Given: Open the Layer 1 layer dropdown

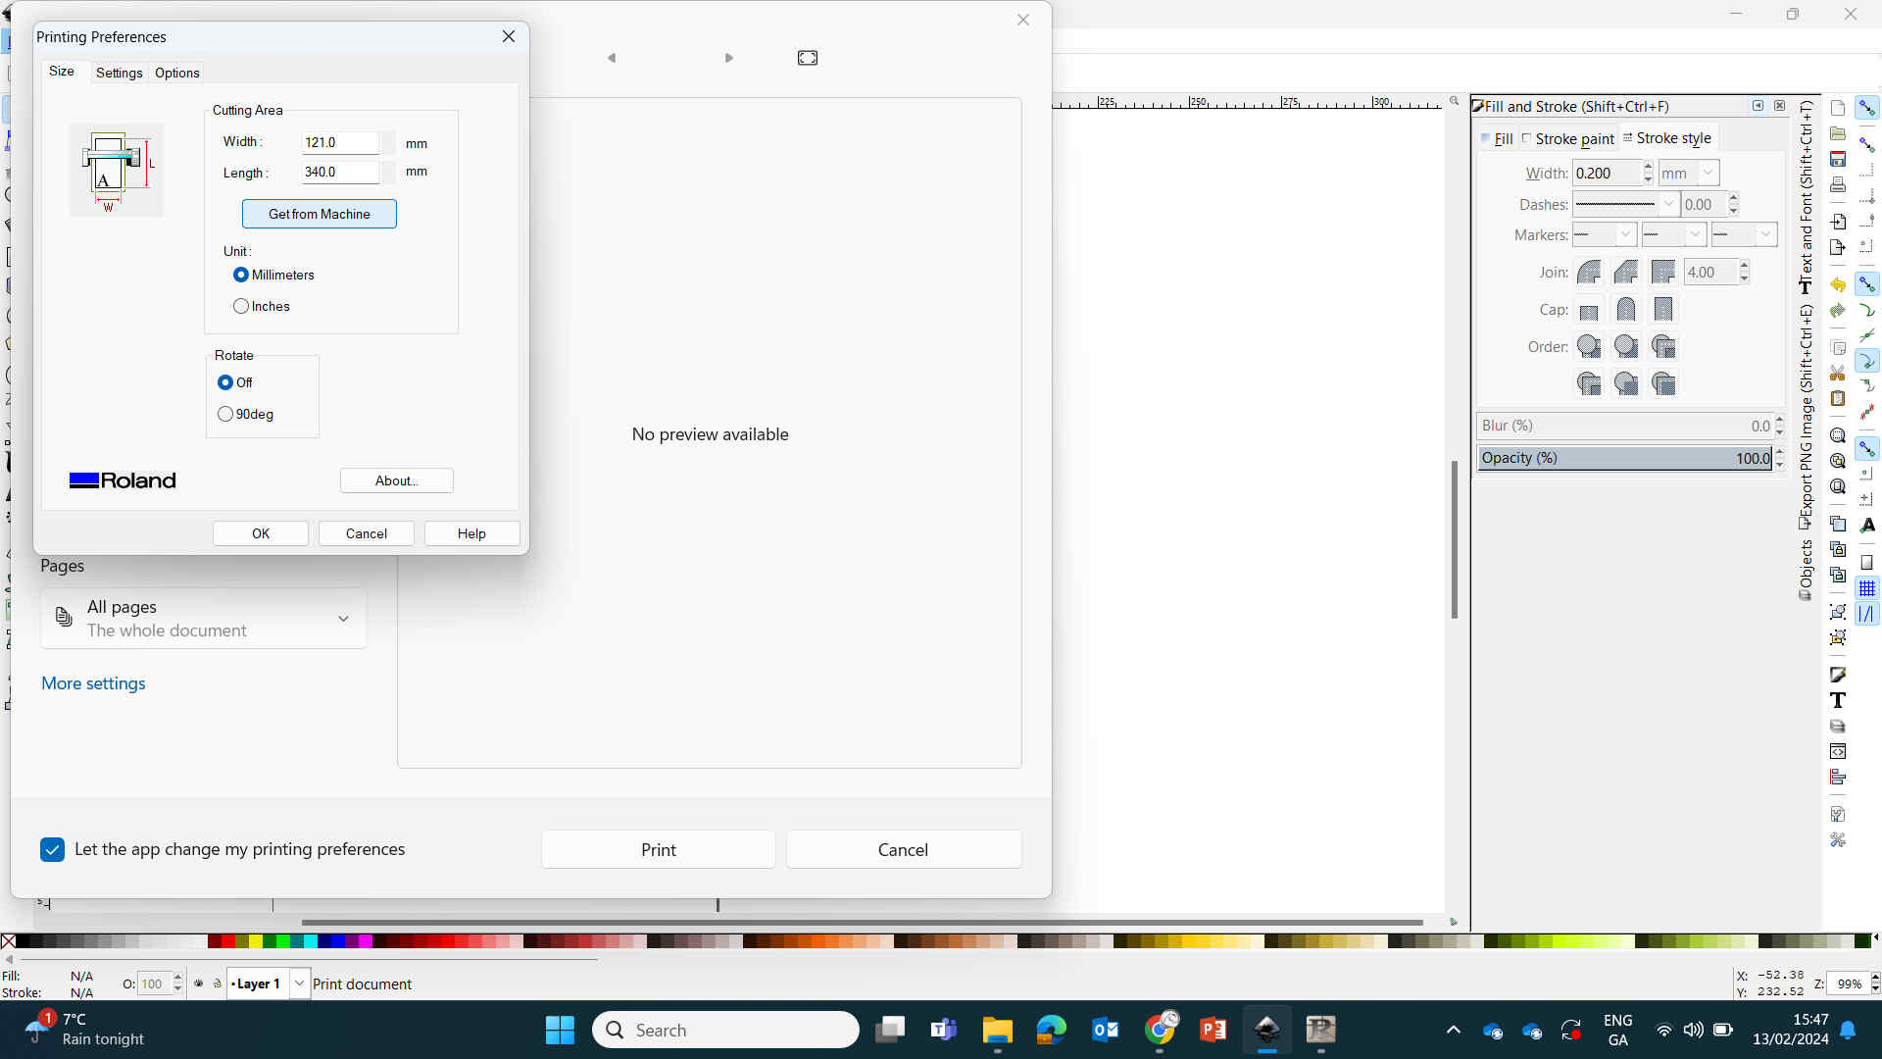Looking at the screenshot, I should point(299,983).
